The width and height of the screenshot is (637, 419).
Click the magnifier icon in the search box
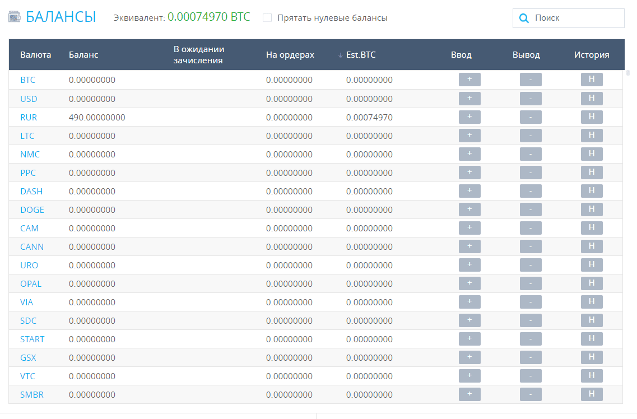click(524, 18)
